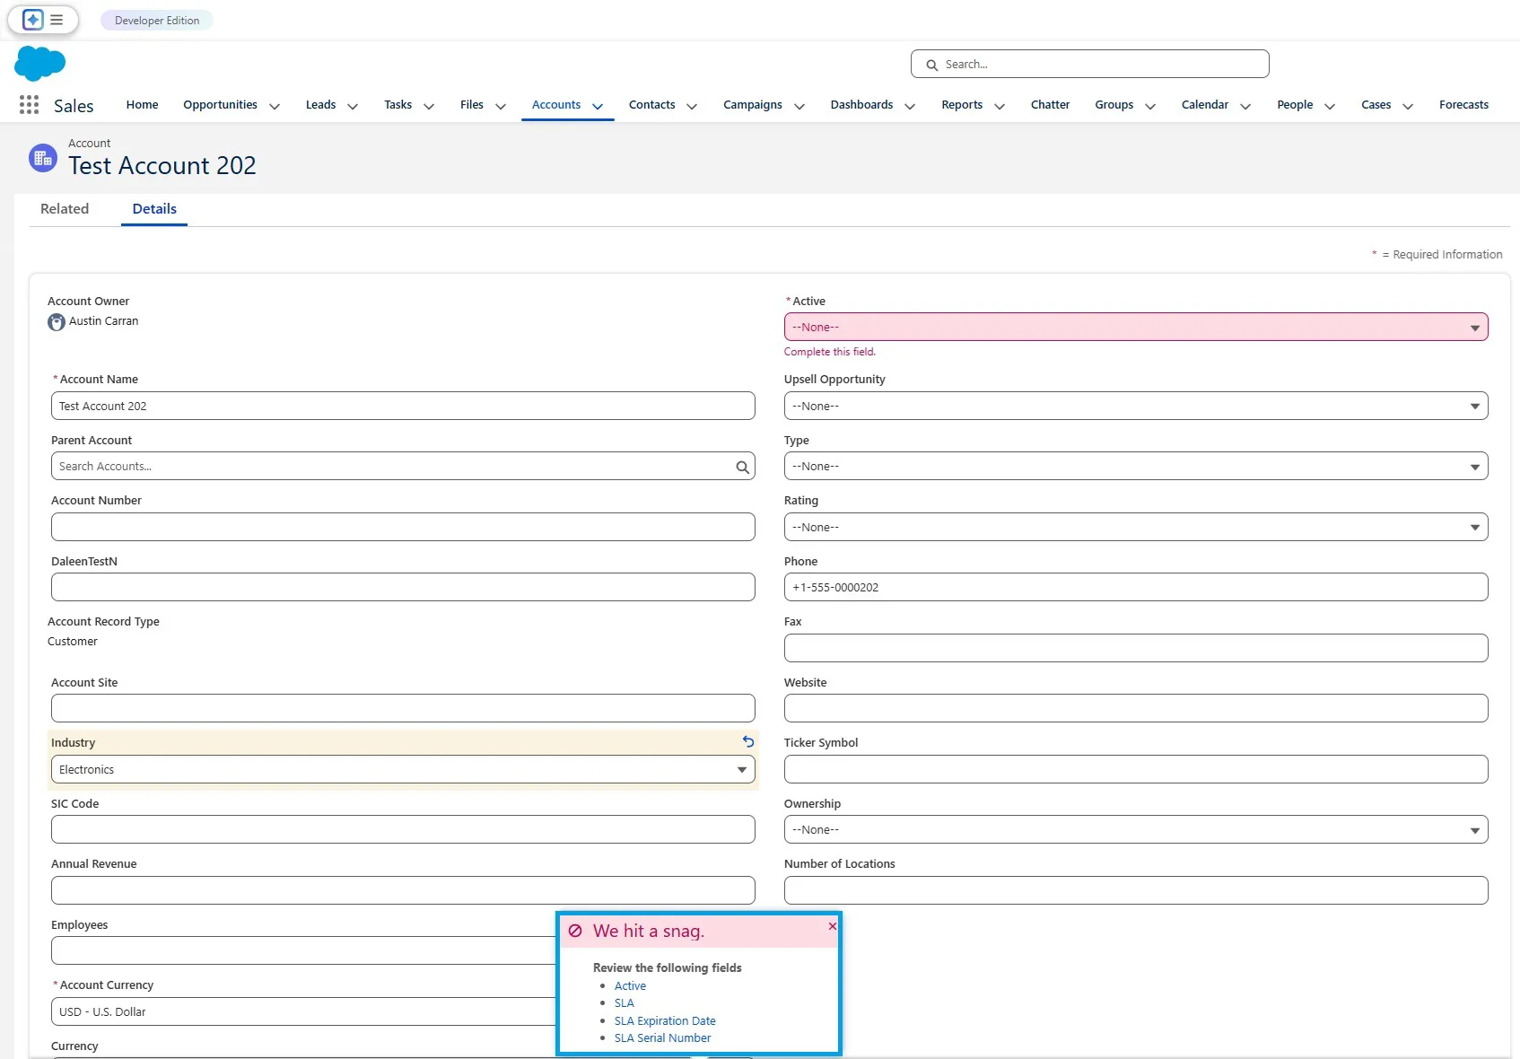The height and width of the screenshot is (1059, 1520).
Task: Click the Account Name input field
Action: 403,406
